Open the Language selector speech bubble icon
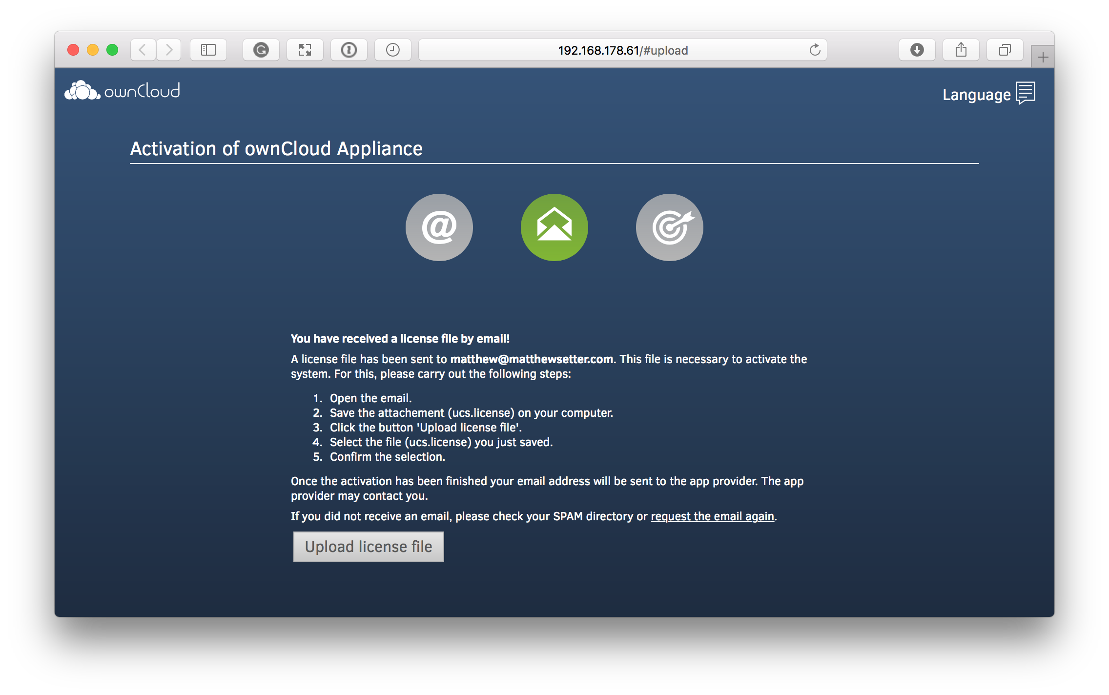This screenshot has height=695, width=1109. click(1026, 93)
